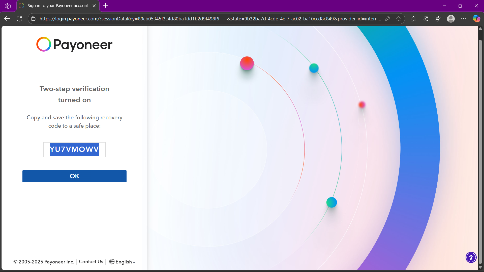The height and width of the screenshot is (272, 484).
Task: Open browser Collections icon
Action: click(x=426, y=19)
